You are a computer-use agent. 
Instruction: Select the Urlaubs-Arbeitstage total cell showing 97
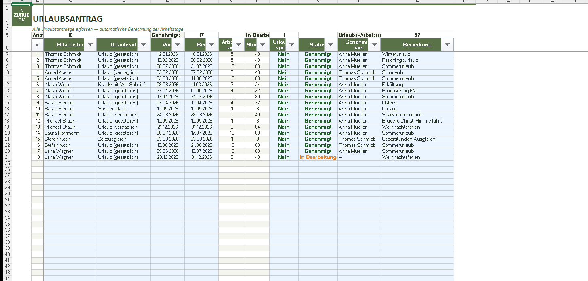pyautogui.click(x=417, y=35)
